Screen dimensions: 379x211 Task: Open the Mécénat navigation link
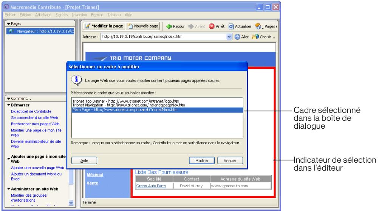coord(95,174)
